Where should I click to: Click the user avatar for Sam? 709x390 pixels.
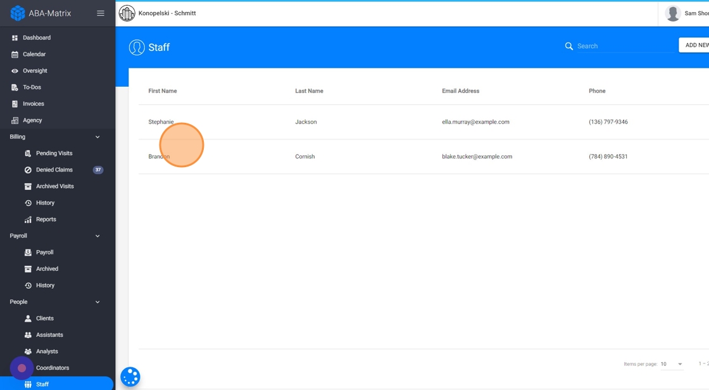(x=673, y=13)
